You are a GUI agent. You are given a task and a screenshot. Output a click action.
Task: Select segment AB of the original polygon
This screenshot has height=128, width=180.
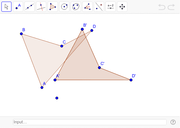pyautogui.click(x=32, y=61)
